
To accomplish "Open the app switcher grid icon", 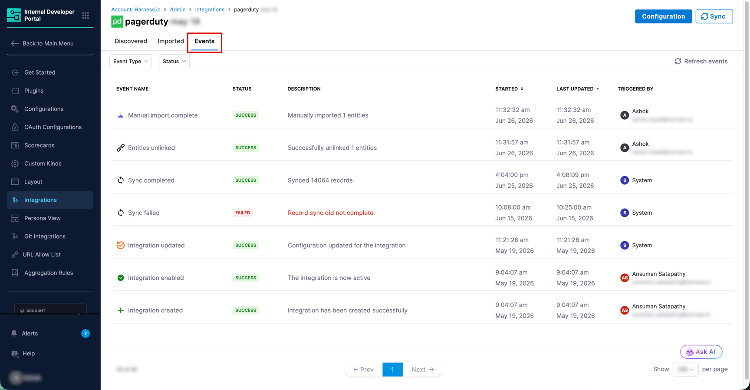I will (x=86, y=16).
